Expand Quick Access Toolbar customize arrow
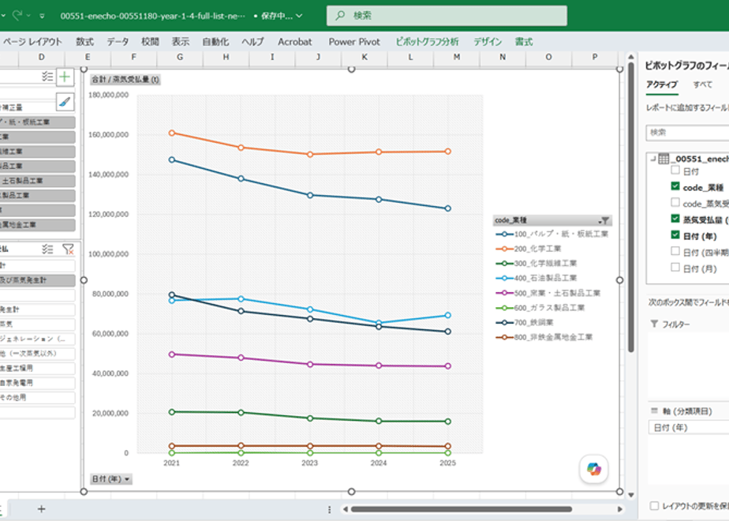The width and height of the screenshot is (729, 521). pos(42,16)
